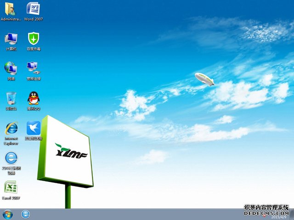Click the 2015/4/9 date in the system tray
294x220 pixels.
279,217
